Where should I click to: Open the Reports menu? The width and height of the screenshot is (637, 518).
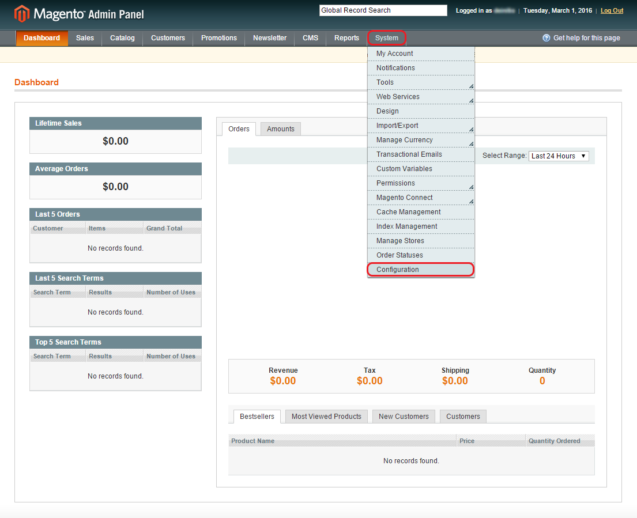[346, 38]
